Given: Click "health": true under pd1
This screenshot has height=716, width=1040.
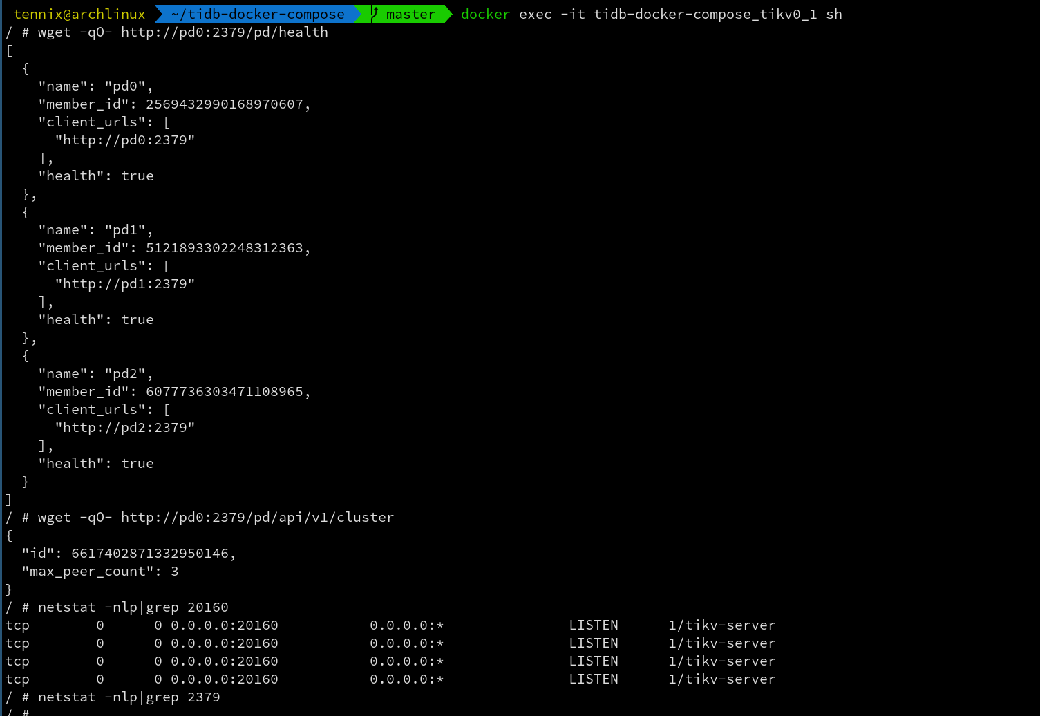Looking at the screenshot, I should coord(96,319).
